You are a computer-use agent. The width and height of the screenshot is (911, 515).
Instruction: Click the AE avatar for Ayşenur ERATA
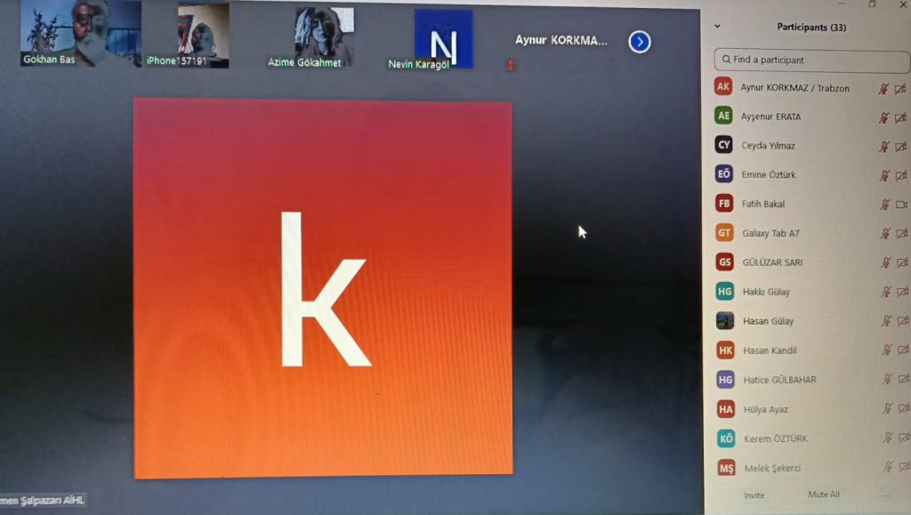723,116
